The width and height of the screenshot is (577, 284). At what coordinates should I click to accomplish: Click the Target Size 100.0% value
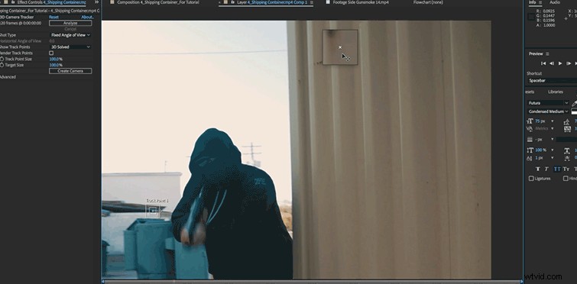click(x=56, y=65)
